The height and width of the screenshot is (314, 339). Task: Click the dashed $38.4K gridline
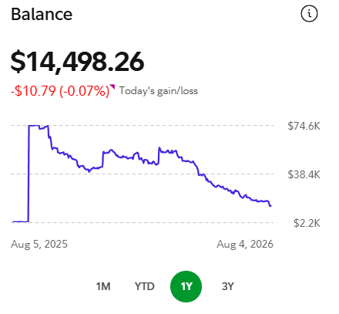(x=142, y=174)
